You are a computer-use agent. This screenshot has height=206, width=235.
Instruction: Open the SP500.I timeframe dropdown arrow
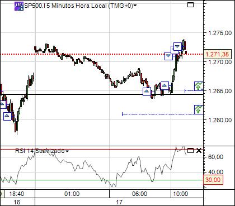coord(135,6)
